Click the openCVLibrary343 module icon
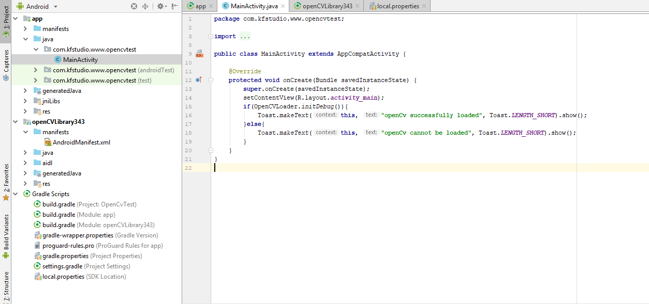Viewport: 649px width, 304px height. (27, 122)
